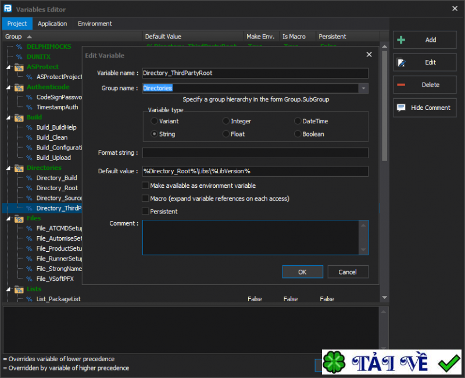Click the Edit pencil icon
This screenshot has height=378, width=465.
401,62
